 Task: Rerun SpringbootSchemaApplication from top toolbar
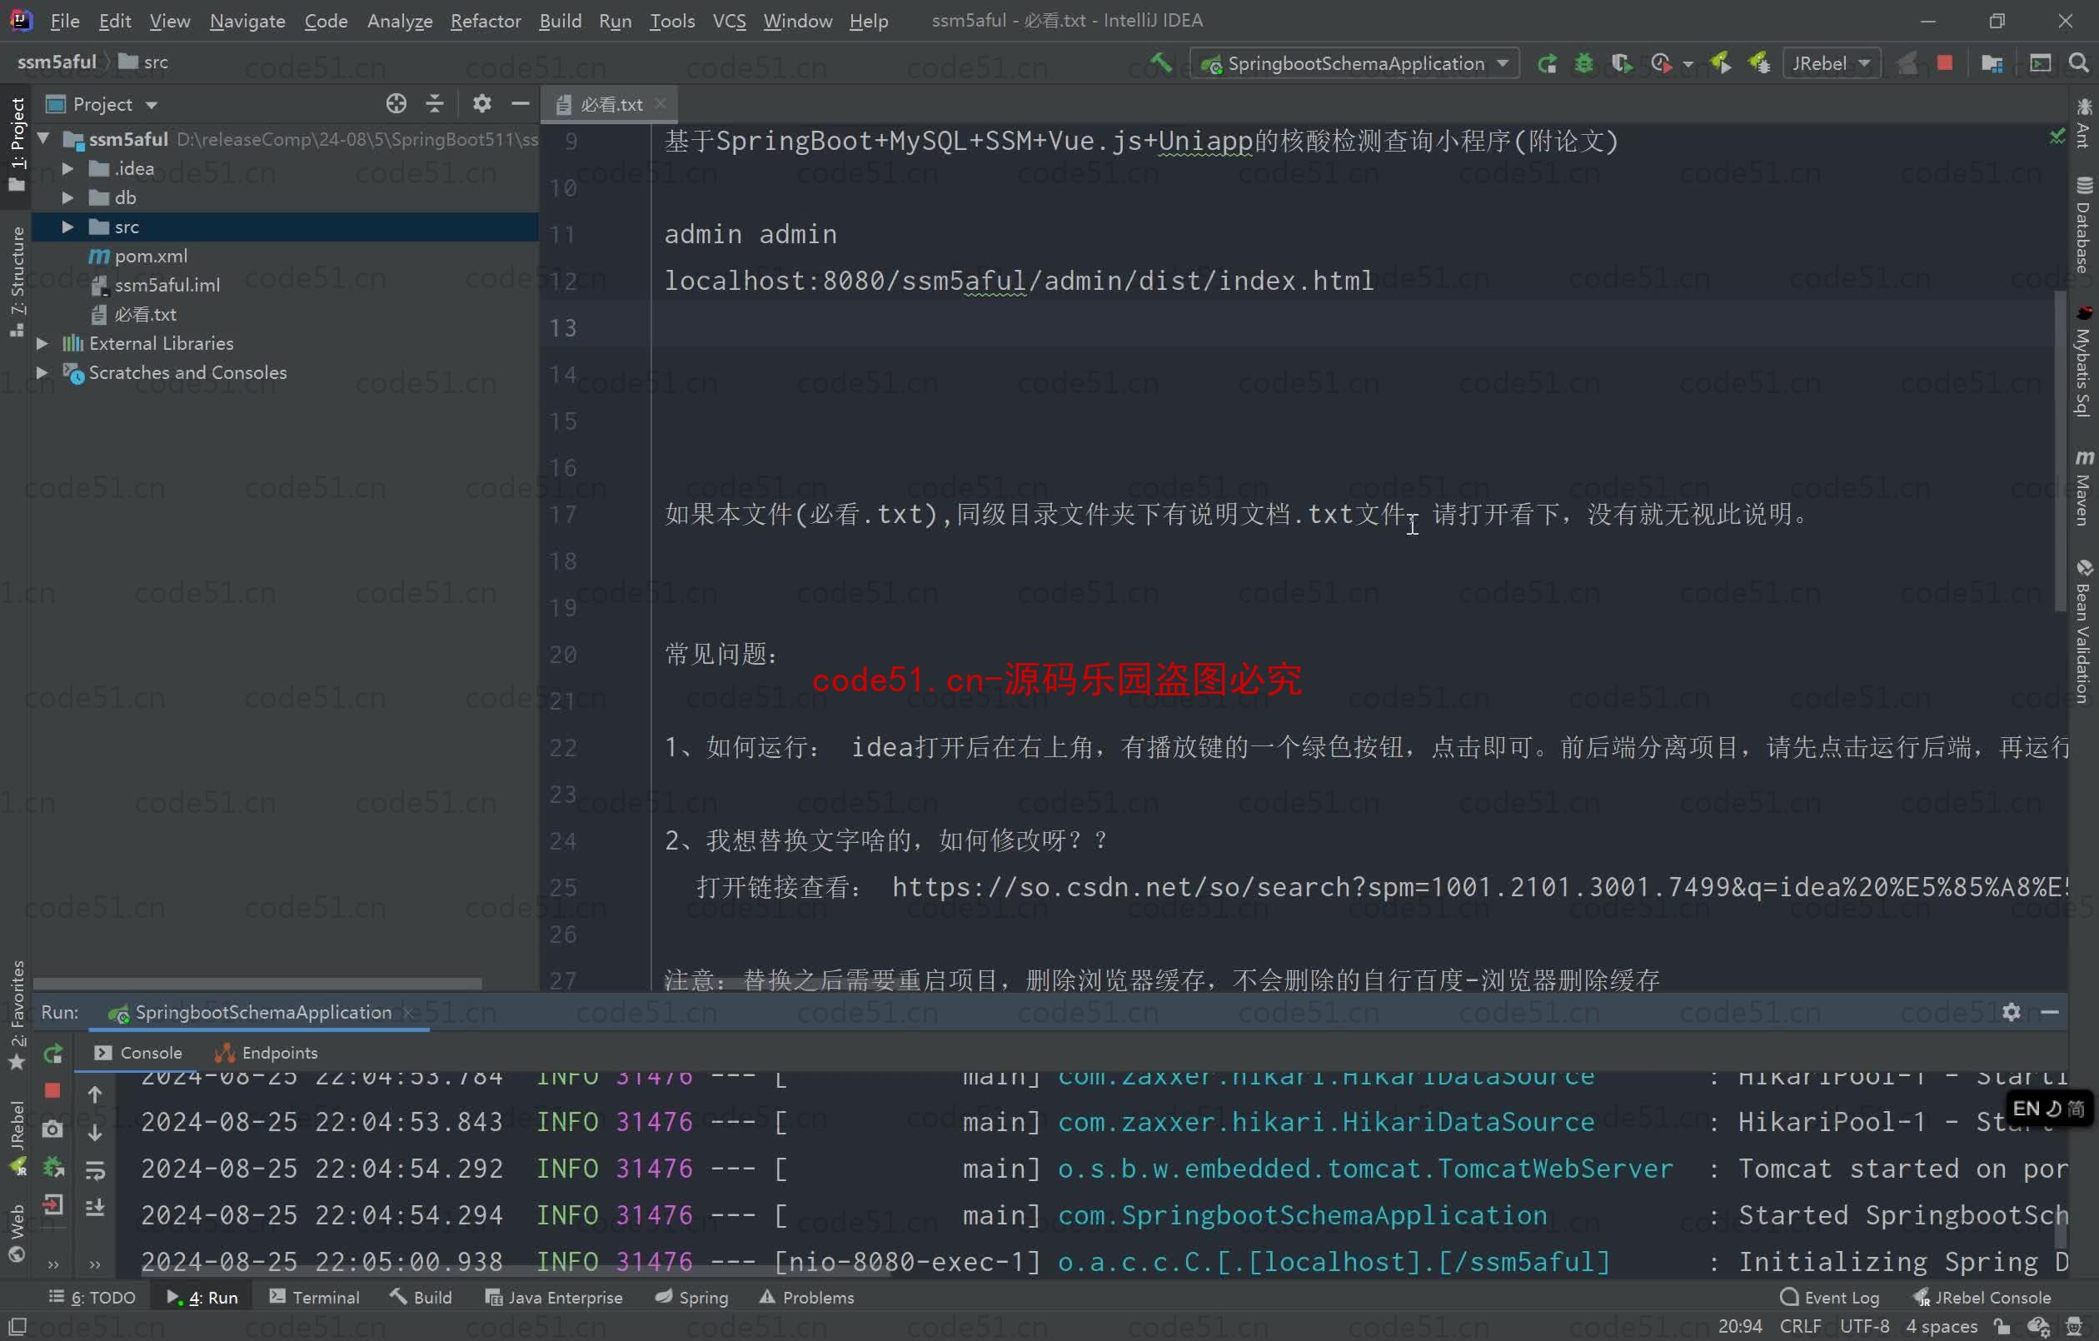tap(1547, 62)
